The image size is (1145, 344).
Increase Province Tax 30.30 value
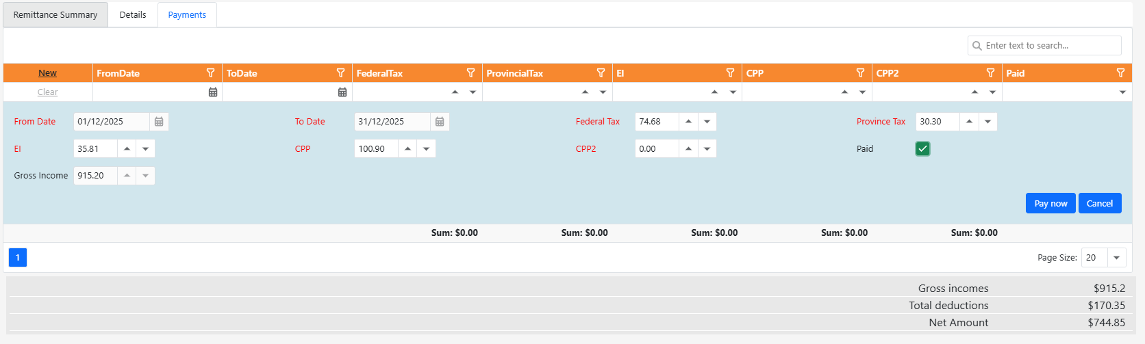coord(969,122)
